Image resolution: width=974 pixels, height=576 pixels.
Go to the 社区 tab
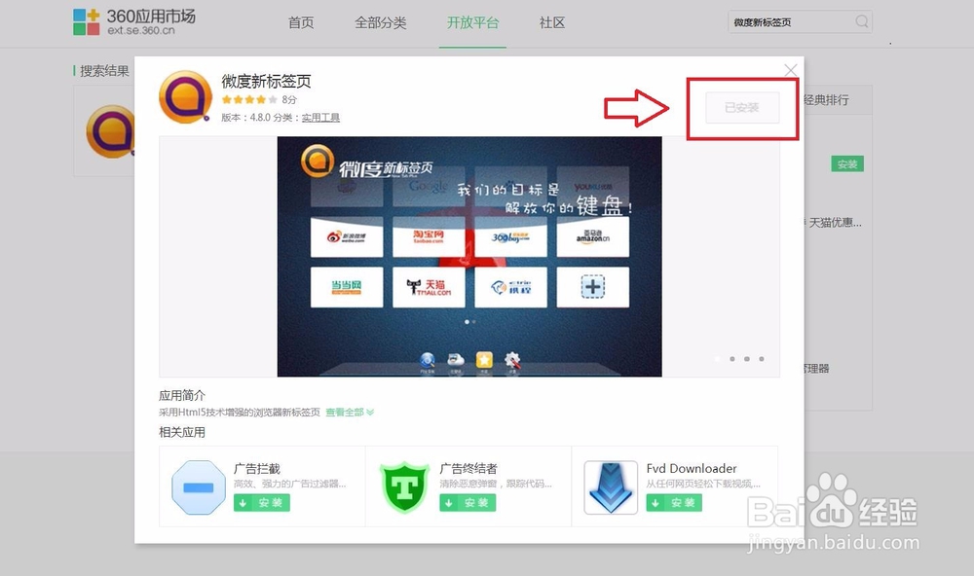click(552, 23)
